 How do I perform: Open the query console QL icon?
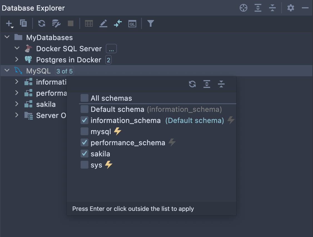pos(132,24)
